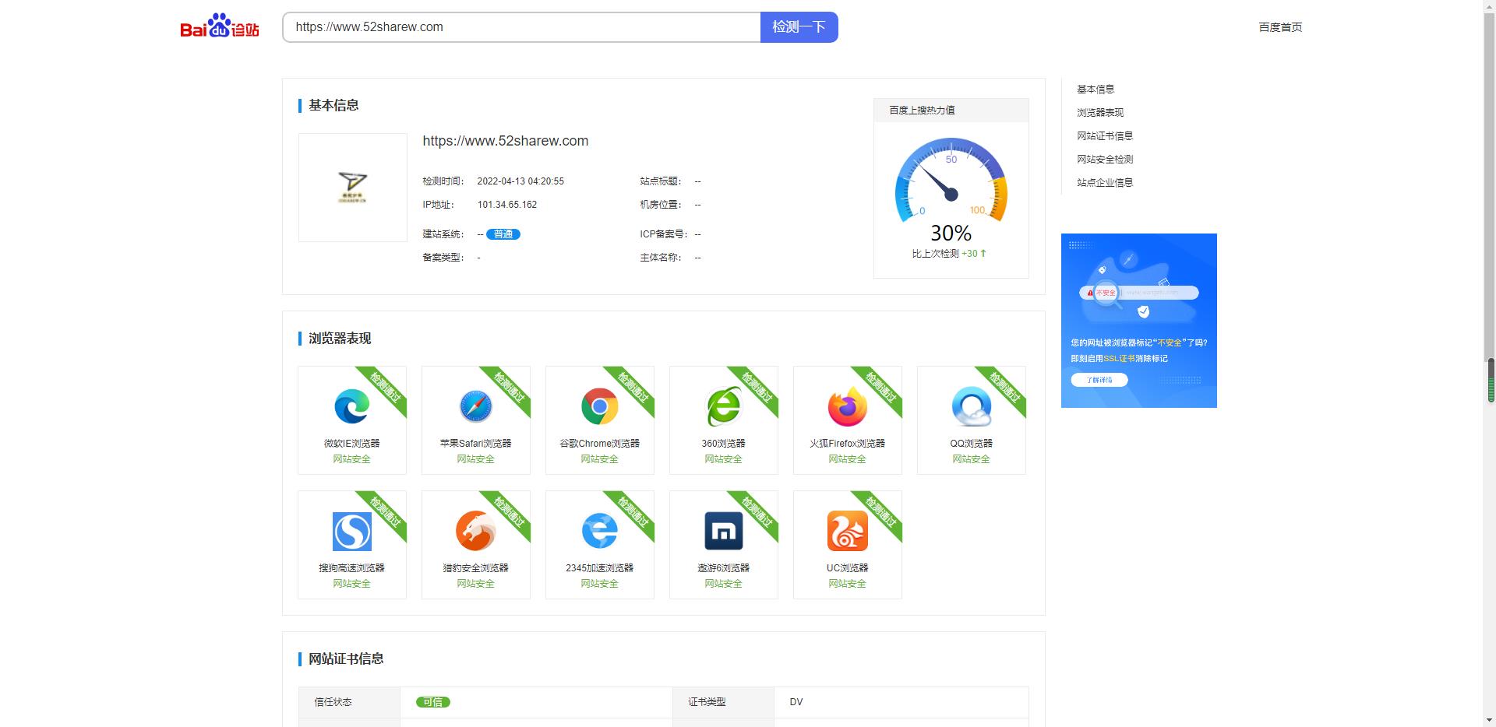Click 网站安全 under UC浏览器
1496x727 pixels.
[847, 584]
